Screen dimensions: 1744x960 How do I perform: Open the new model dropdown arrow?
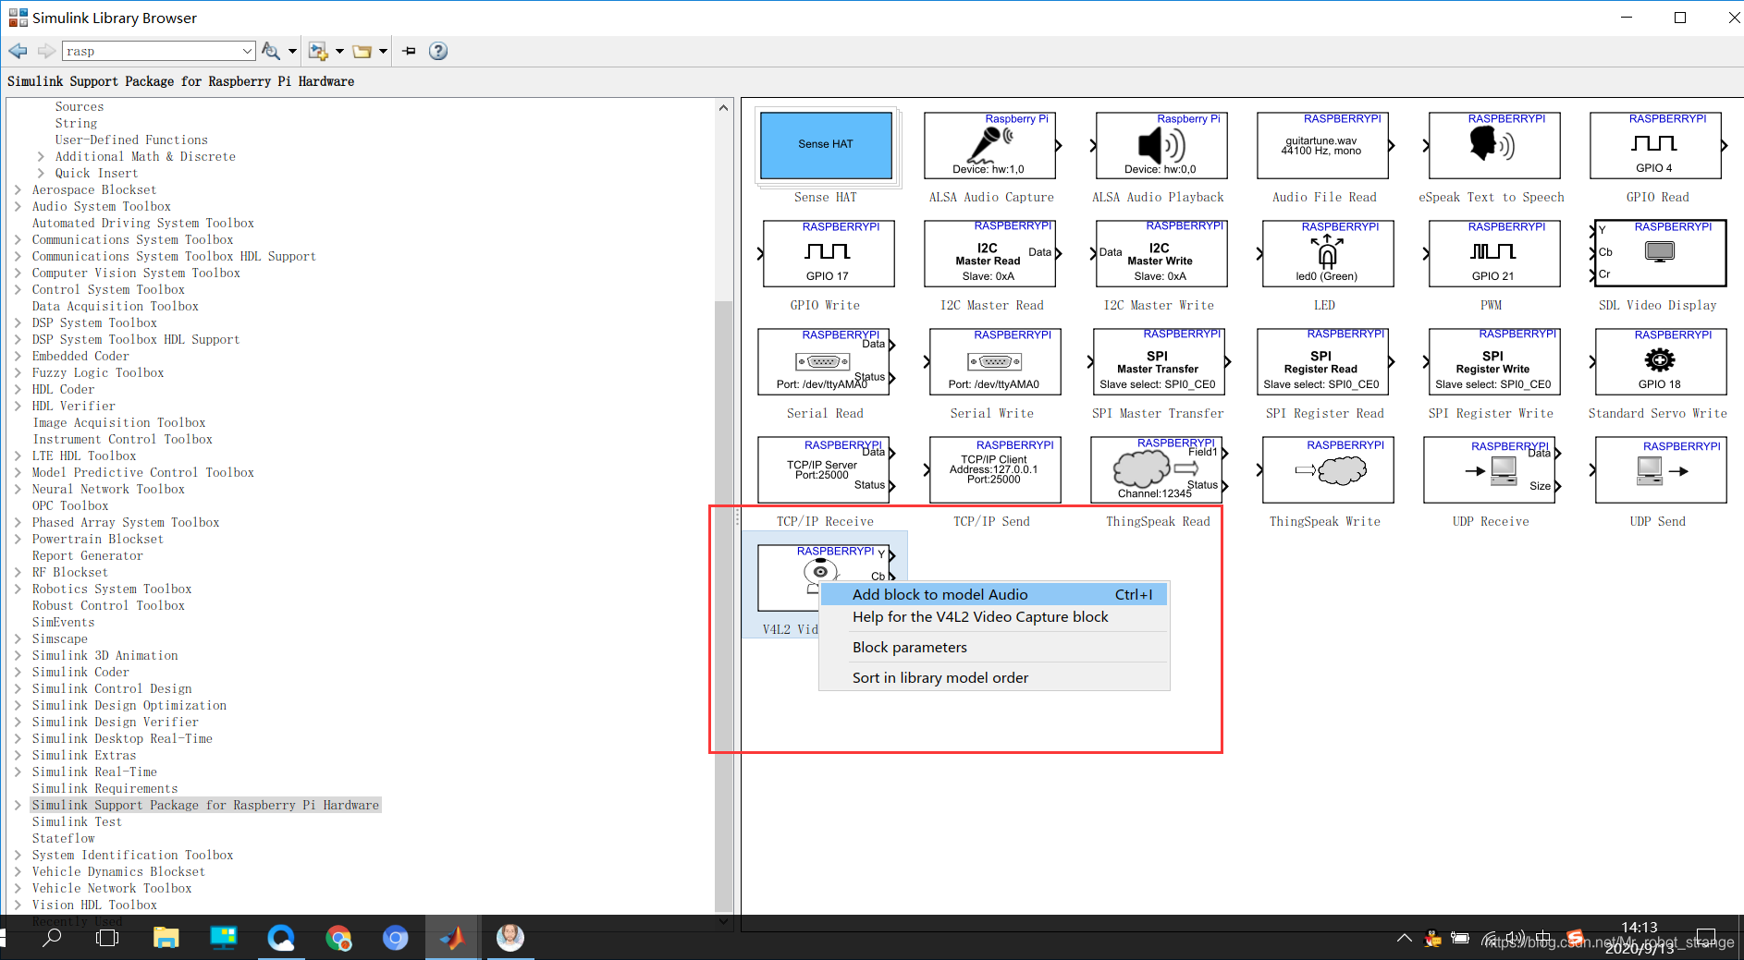tap(339, 51)
